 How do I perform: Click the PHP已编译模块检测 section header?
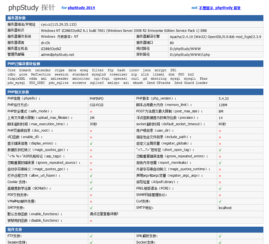point(134,64)
